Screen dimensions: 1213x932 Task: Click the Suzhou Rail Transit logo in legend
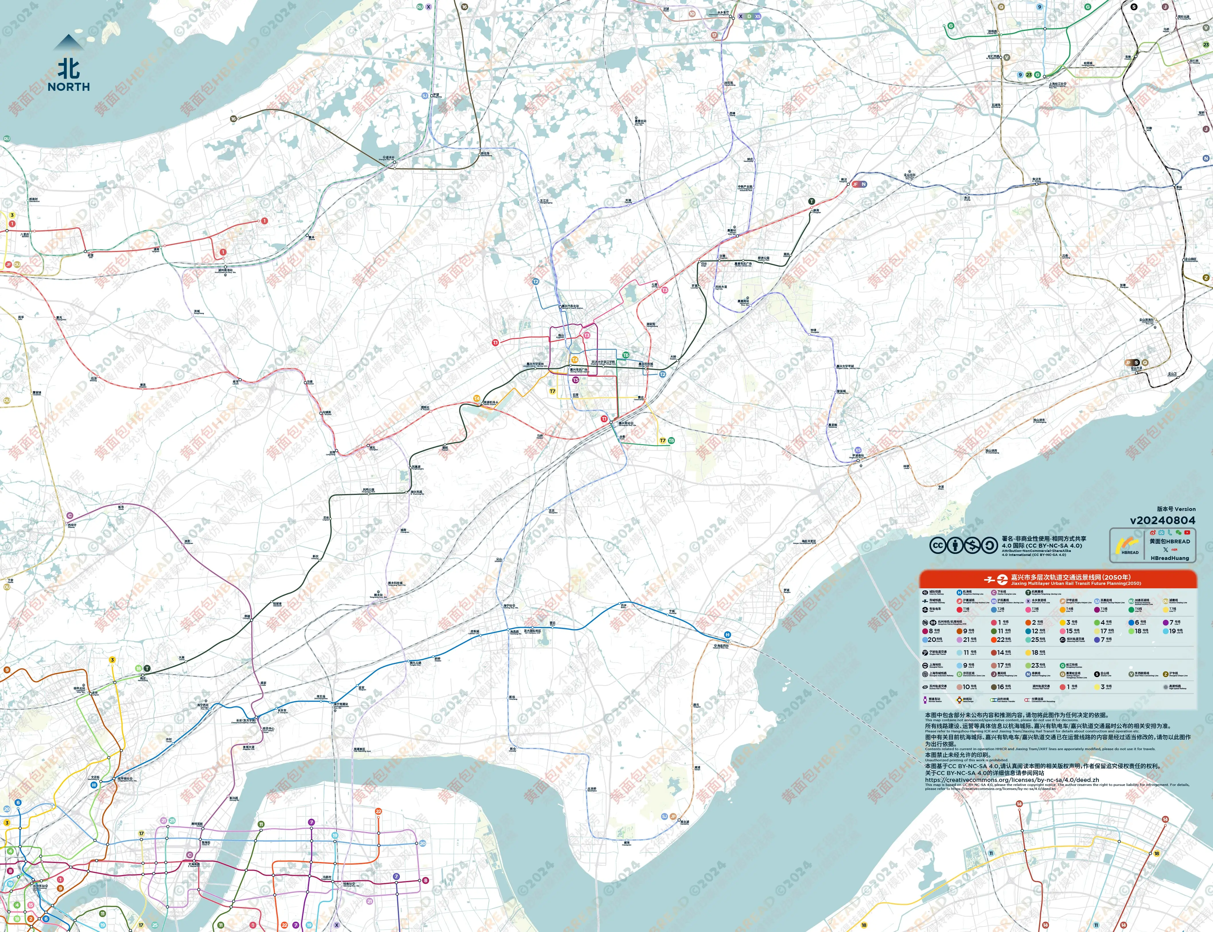point(925,687)
